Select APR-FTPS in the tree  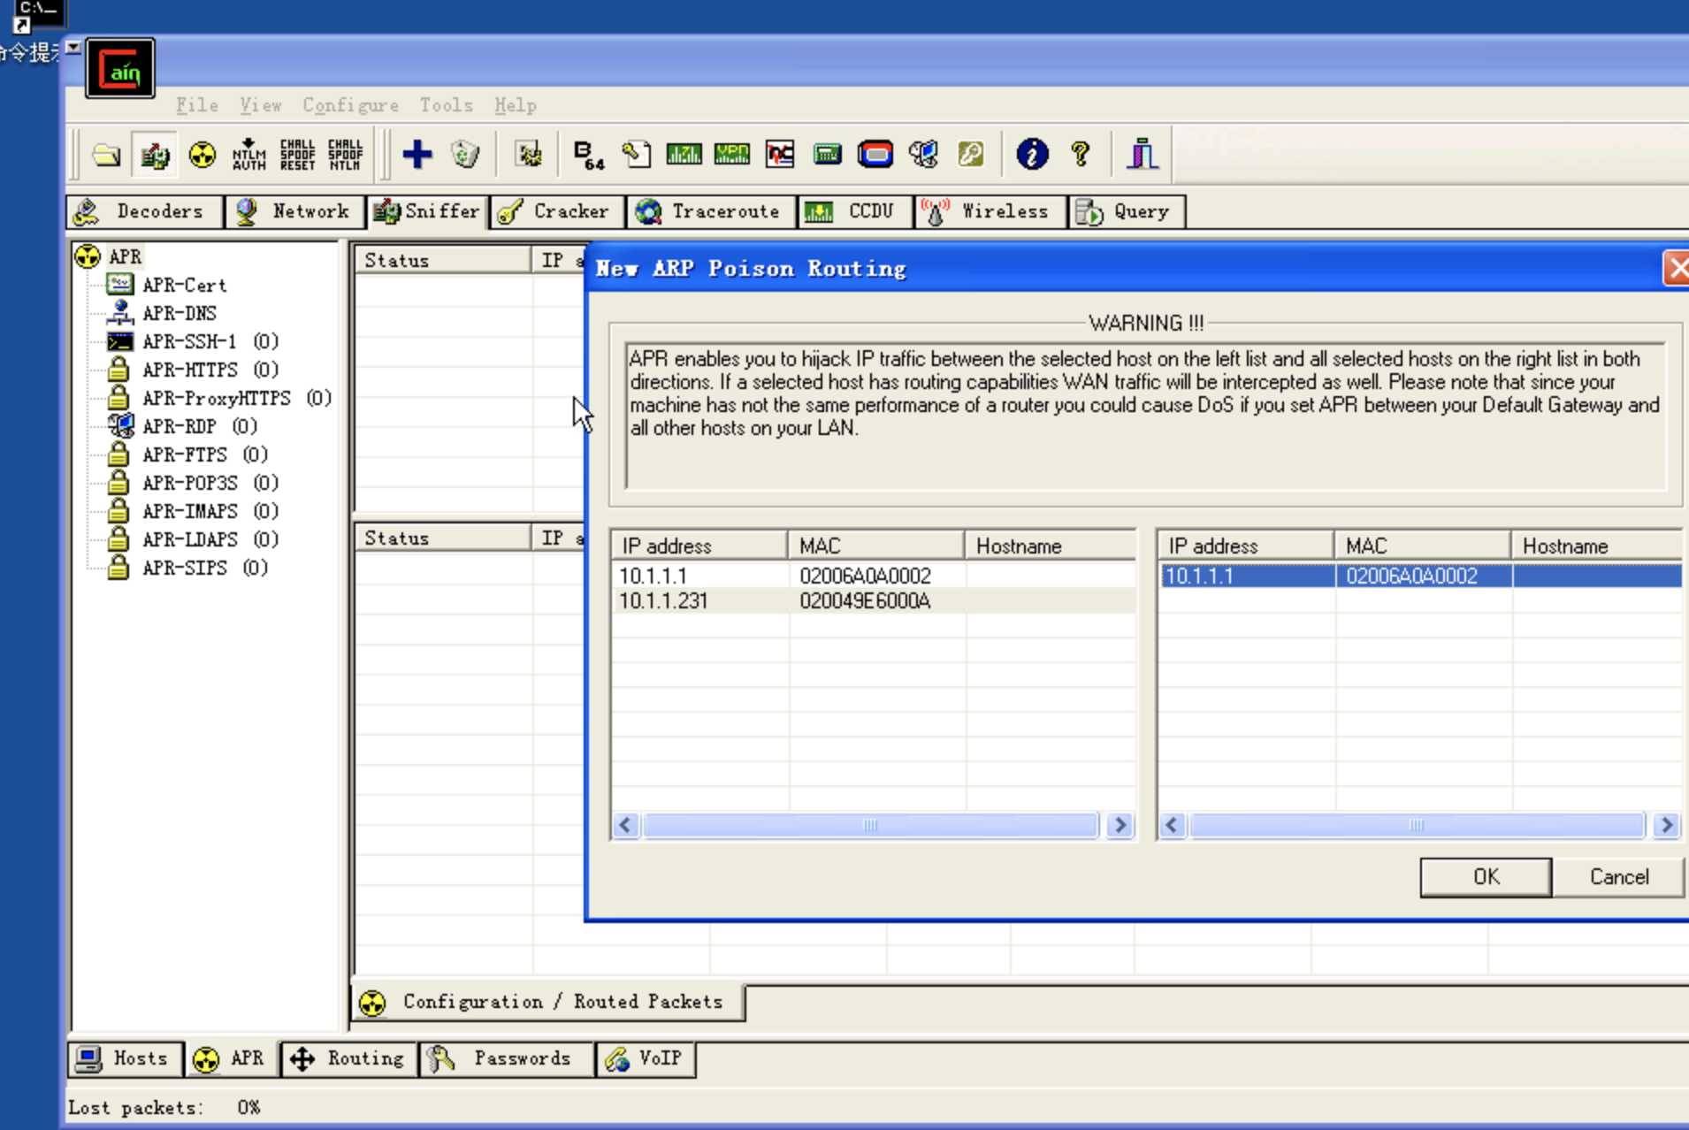click(204, 454)
